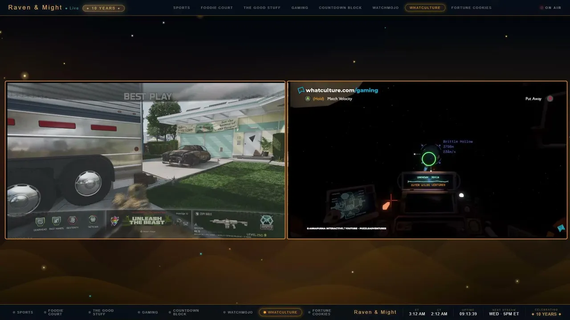Click the ON AIR red dot indicator

tap(541, 8)
